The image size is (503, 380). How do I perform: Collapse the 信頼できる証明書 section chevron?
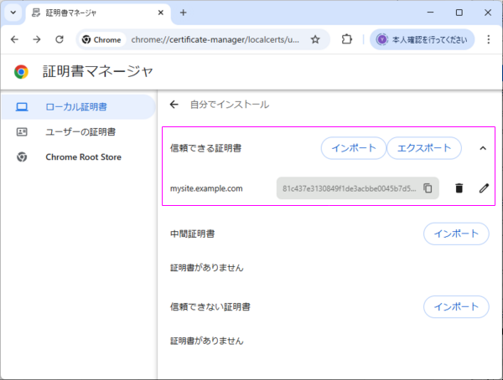(483, 148)
